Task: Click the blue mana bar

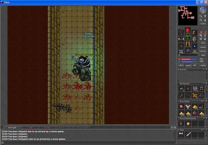Action: click(x=189, y=61)
